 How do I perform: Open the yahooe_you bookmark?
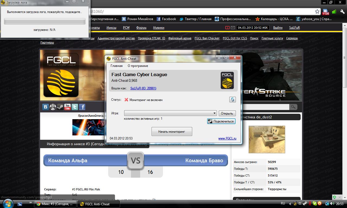click(314, 19)
